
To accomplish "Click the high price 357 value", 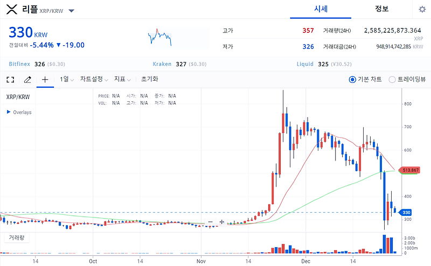I will [308, 31].
